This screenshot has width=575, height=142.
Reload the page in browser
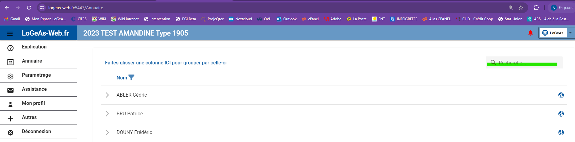pos(29,8)
